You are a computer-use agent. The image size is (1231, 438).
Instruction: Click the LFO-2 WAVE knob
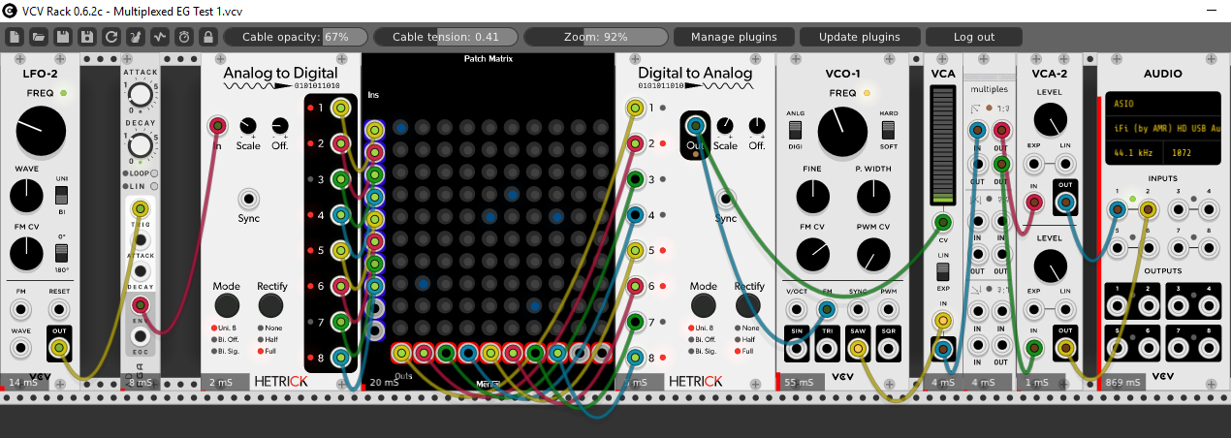[28, 197]
